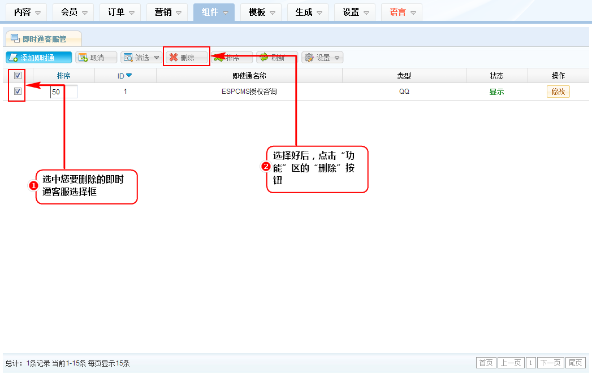The image size is (592, 374).
Task: Click the red X 删除 icon
Action: click(x=173, y=58)
